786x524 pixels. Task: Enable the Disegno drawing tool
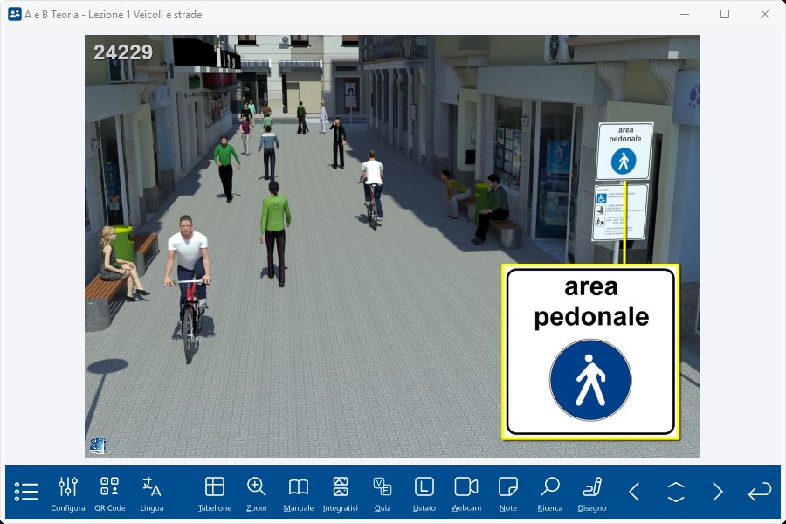[592, 493]
